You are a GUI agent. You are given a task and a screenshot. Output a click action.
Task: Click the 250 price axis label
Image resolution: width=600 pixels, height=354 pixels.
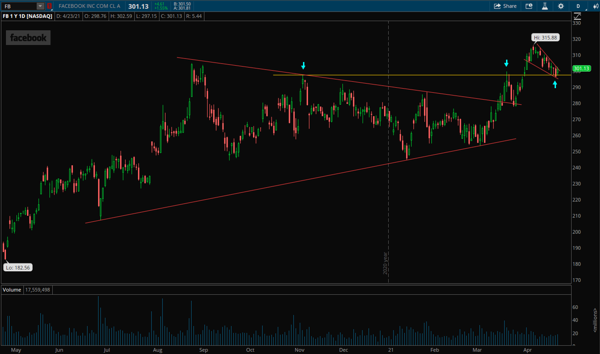(x=577, y=152)
